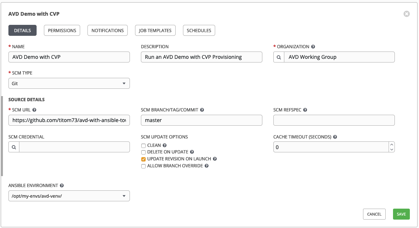419x228 pixels.
Task: Enable Delete on Update checkbox
Action: tap(143, 152)
